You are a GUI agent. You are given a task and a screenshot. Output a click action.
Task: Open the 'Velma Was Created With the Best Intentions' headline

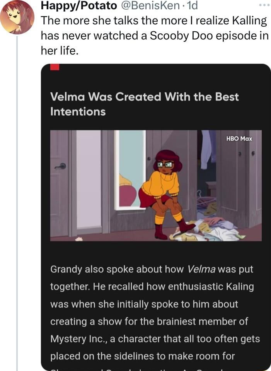144,103
